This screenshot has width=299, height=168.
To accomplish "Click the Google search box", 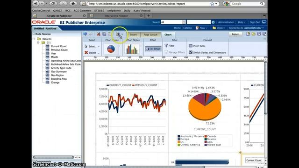I will click(247, 4).
